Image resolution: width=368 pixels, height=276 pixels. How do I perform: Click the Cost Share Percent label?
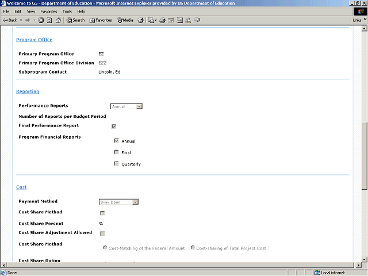coord(41,224)
